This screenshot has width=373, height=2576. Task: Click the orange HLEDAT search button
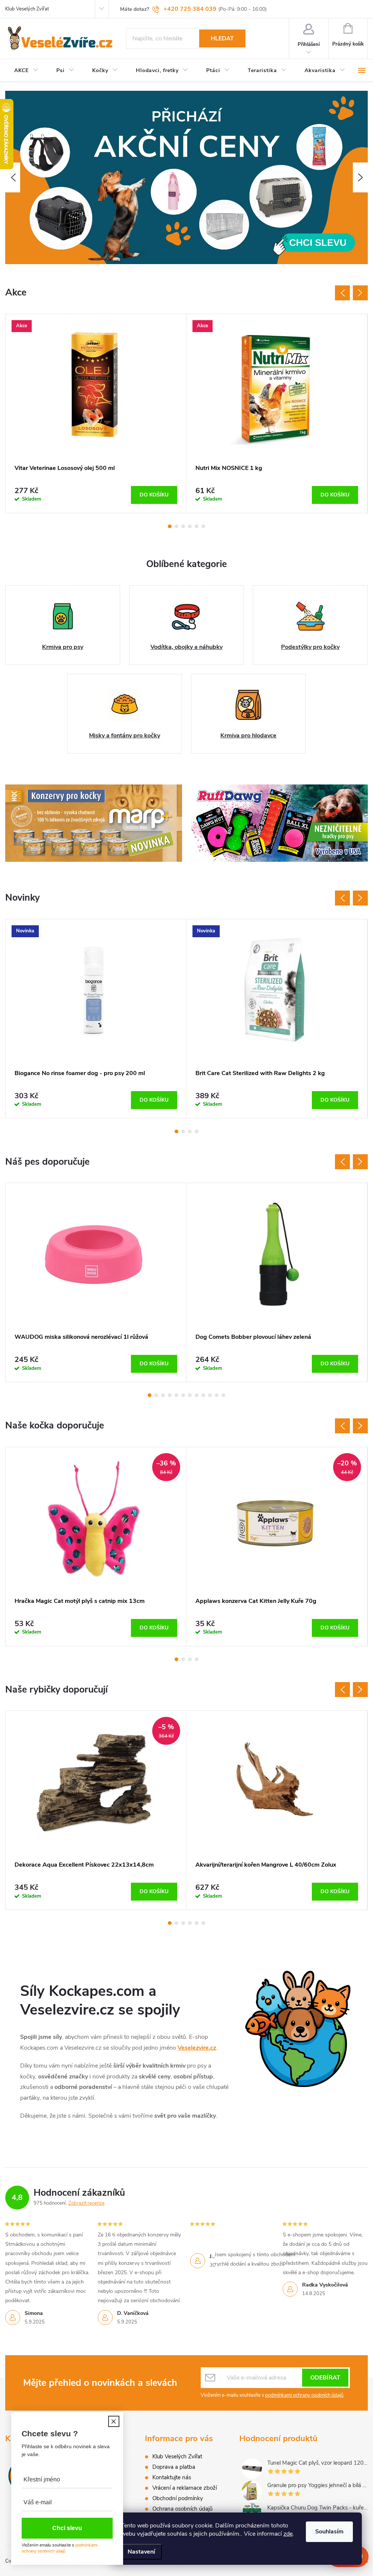click(x=222, y=38)
